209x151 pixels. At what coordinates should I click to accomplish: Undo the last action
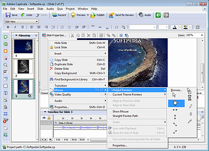(26, 15)
